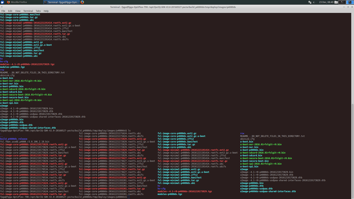
Task: Launch Firefox from the panel launcher icon
Action: 83,2
